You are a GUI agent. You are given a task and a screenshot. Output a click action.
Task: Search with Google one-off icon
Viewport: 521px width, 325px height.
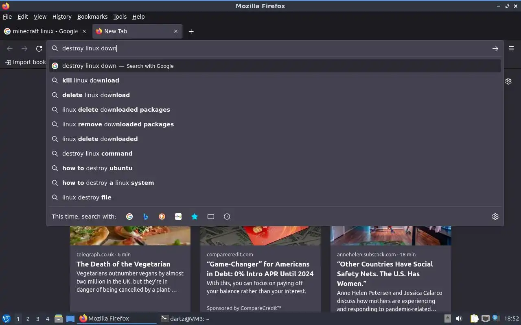click(x=129, y=217)
